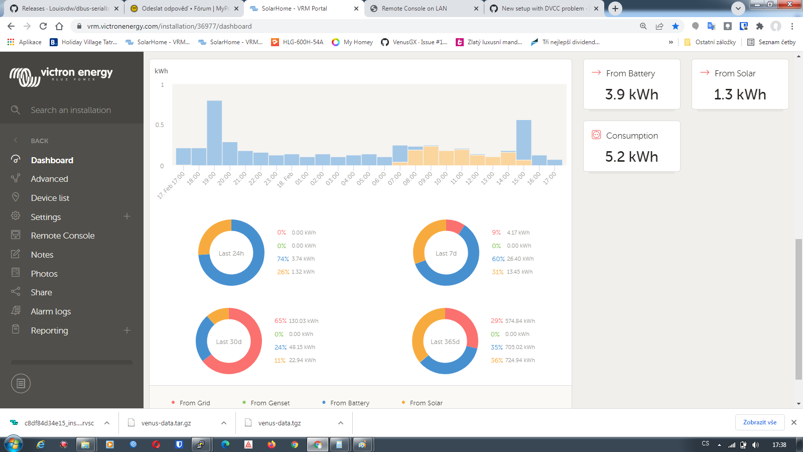
Task: Open venus-data.tar.gz download options arrow
Action: [x=224, y=423]
